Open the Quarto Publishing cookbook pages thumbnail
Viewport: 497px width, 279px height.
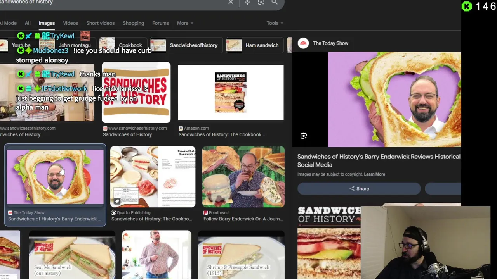(x=153, y=177)
